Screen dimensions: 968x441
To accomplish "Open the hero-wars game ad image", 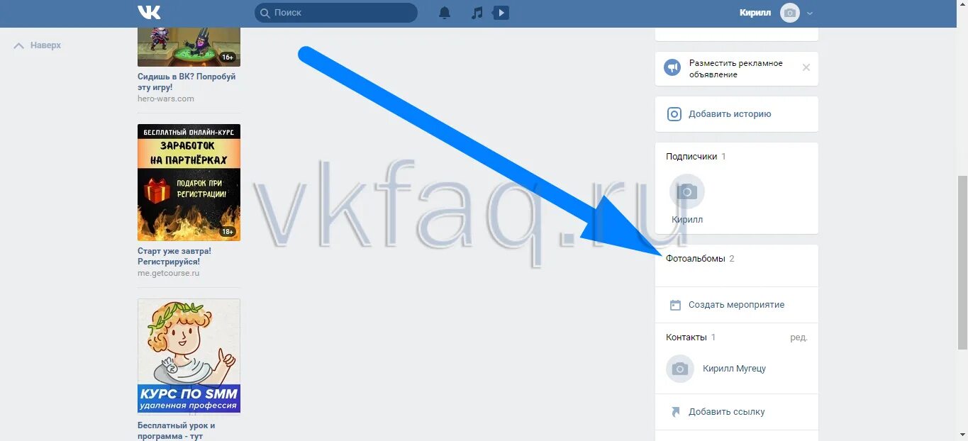I will pos(189,46).
